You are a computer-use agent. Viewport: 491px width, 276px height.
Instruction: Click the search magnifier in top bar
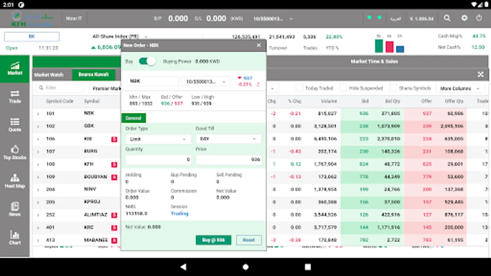447,18
